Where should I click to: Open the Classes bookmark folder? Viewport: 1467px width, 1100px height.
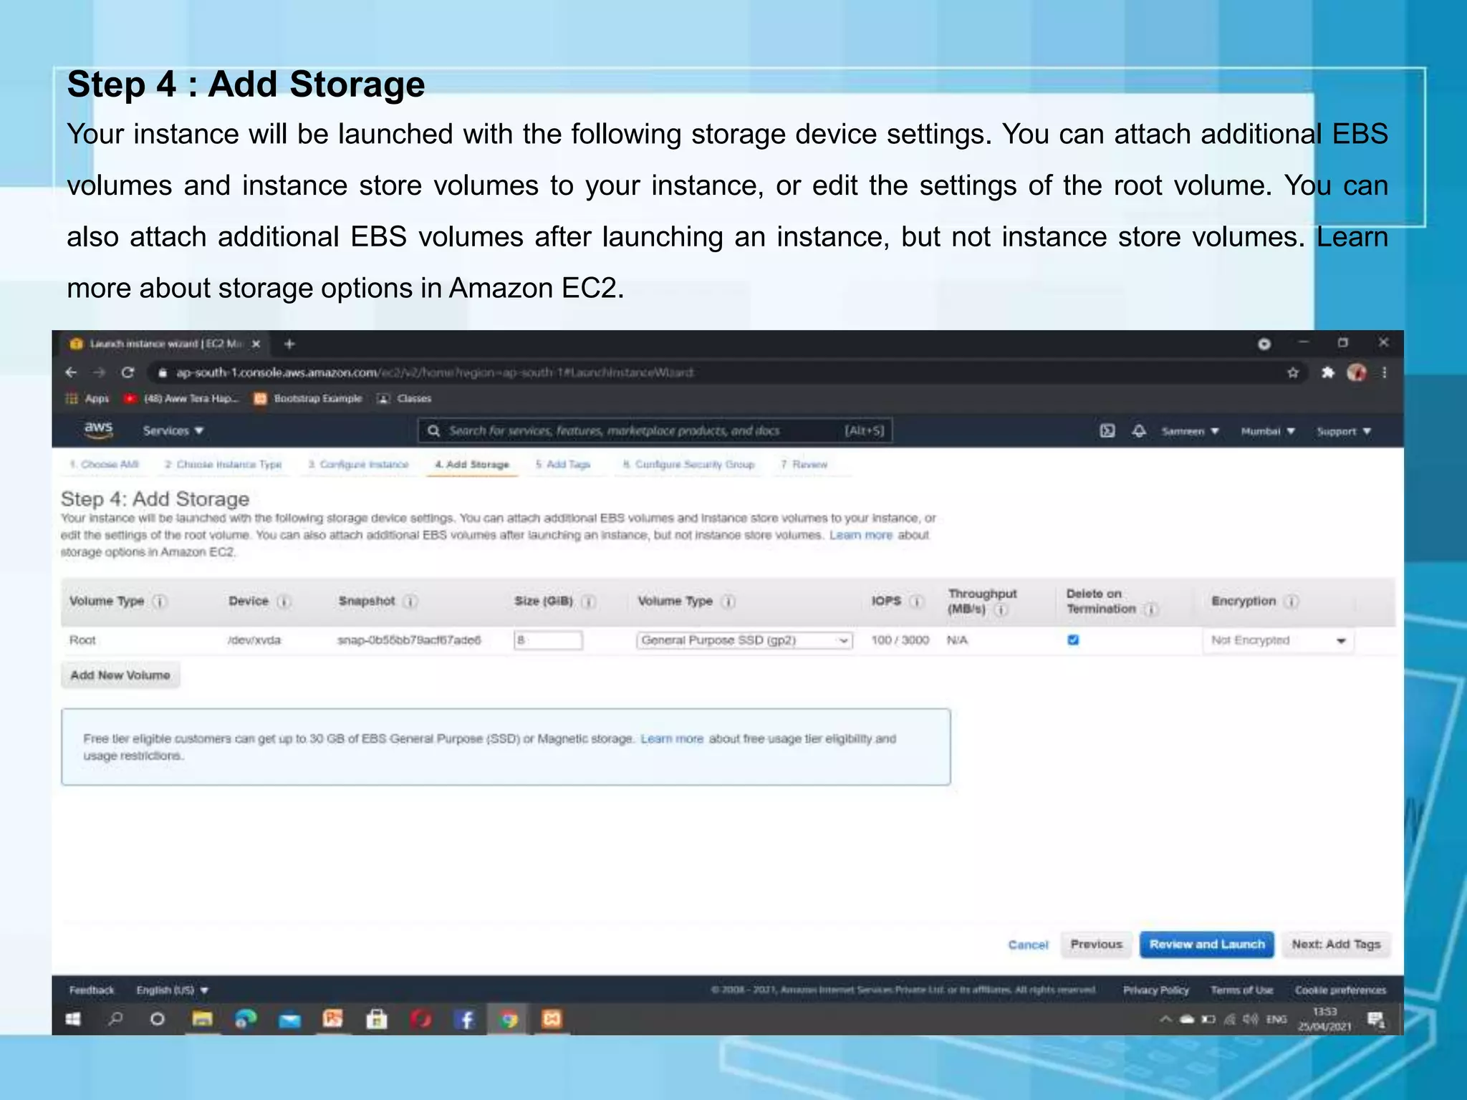(x=405, y=398)
